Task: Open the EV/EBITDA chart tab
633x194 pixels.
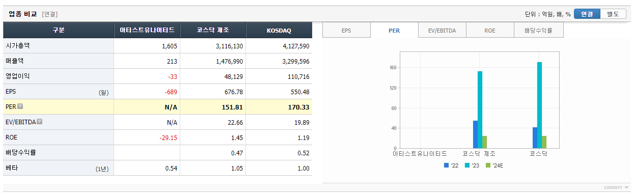Action: pyautogui.click(x=442, y=31)
